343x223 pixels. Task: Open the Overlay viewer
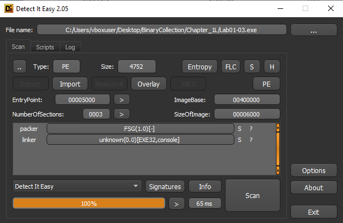pos(149,84)
